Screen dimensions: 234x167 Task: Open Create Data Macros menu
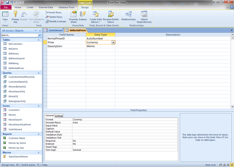tap(96, 17)
